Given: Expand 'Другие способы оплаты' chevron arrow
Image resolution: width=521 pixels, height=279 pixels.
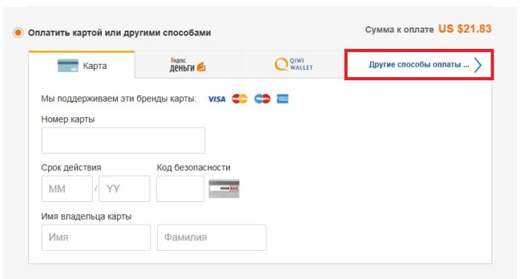Looking at the screenshot, I should pos(478,65).
